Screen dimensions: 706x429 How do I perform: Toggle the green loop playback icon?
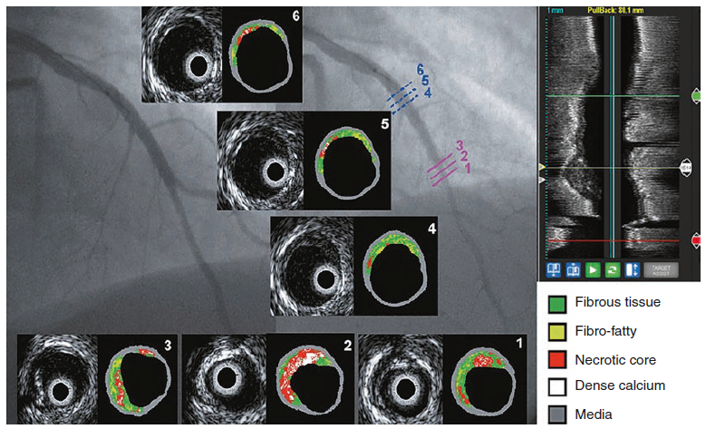(613, 270)
